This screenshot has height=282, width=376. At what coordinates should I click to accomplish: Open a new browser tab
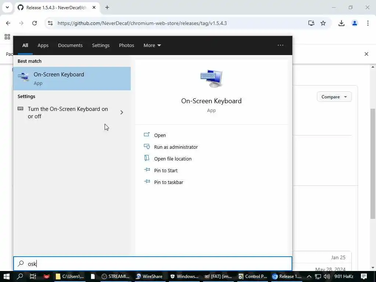click(107, 7)
